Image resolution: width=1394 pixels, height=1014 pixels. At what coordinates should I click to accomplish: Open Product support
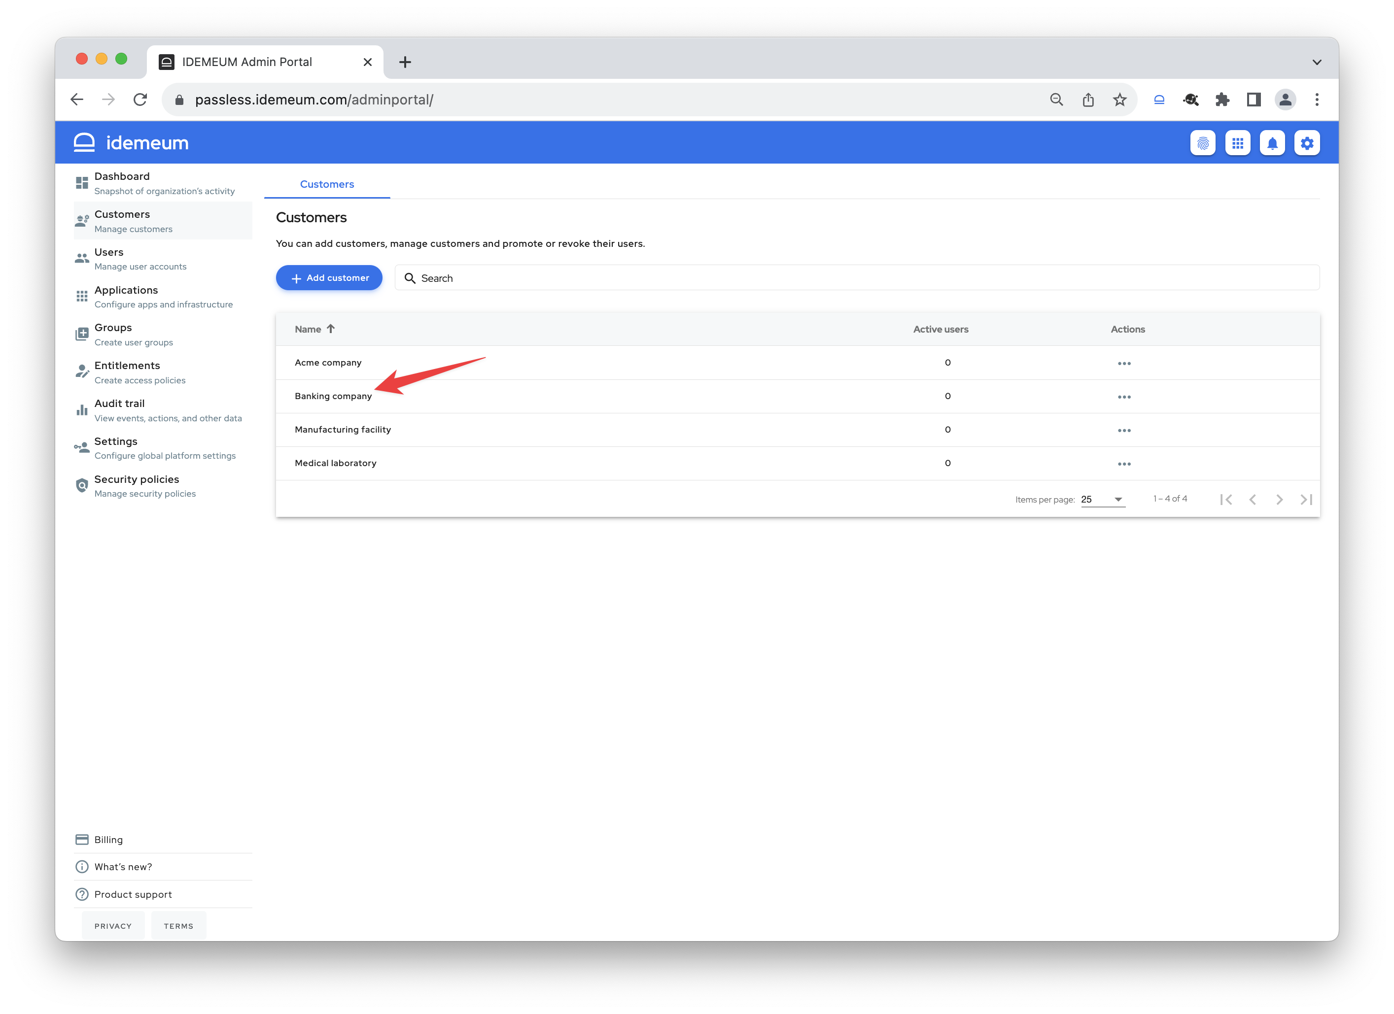point(163,894)
